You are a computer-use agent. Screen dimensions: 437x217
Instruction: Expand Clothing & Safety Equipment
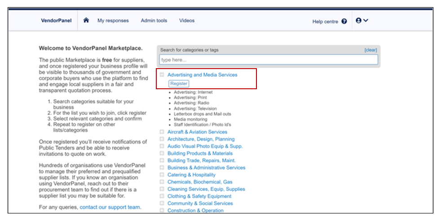click(162, 196)
